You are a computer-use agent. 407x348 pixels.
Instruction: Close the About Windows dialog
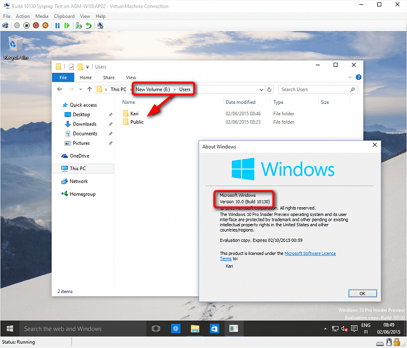coord(374,145)
